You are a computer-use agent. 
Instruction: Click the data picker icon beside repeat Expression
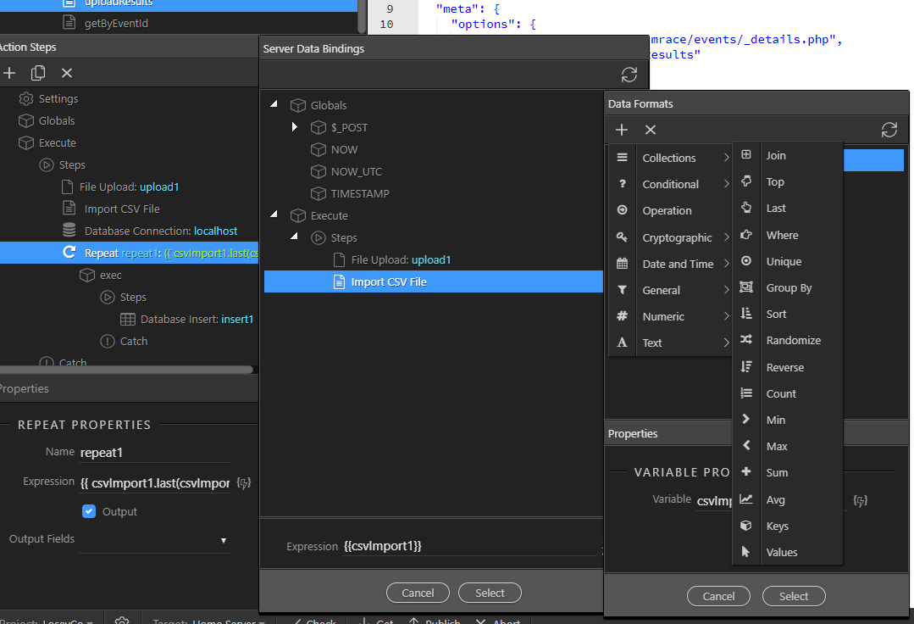(x=243, y=482)
